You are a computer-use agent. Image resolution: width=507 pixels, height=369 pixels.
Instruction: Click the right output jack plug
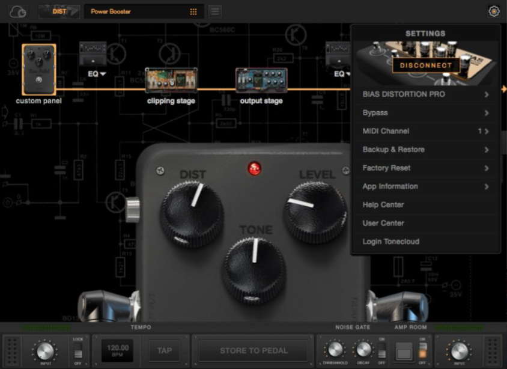pos(398,305)
